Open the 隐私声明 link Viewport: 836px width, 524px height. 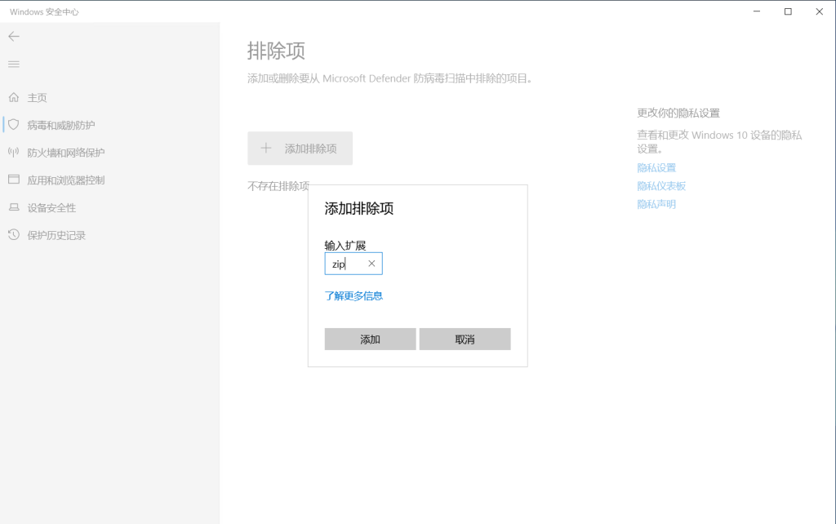point(656,204)
